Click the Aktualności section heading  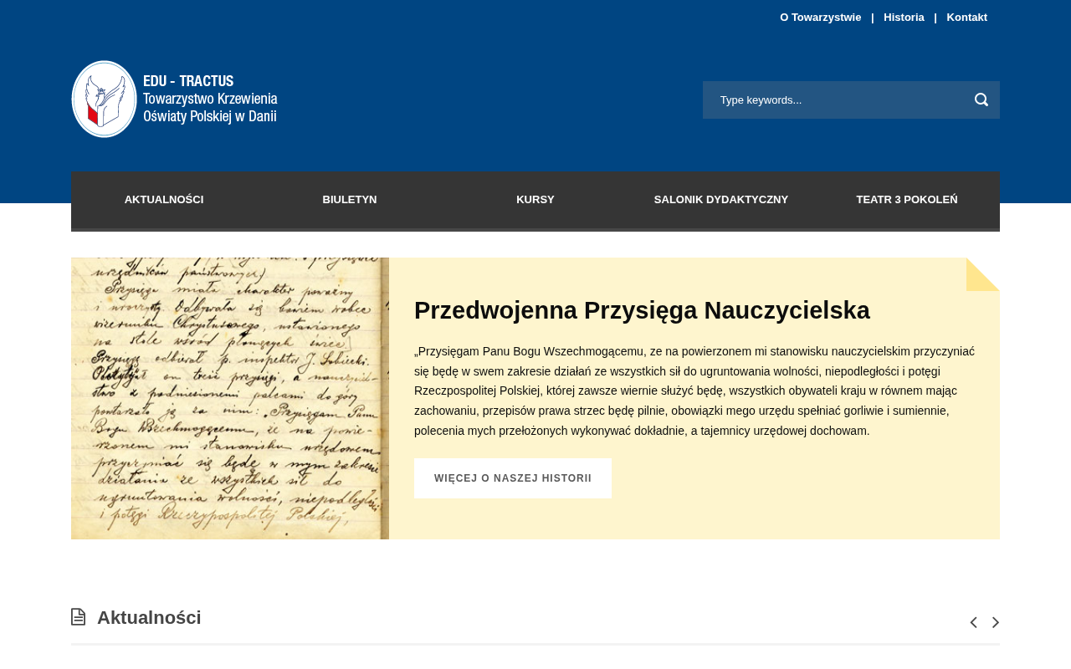point(149,617)
